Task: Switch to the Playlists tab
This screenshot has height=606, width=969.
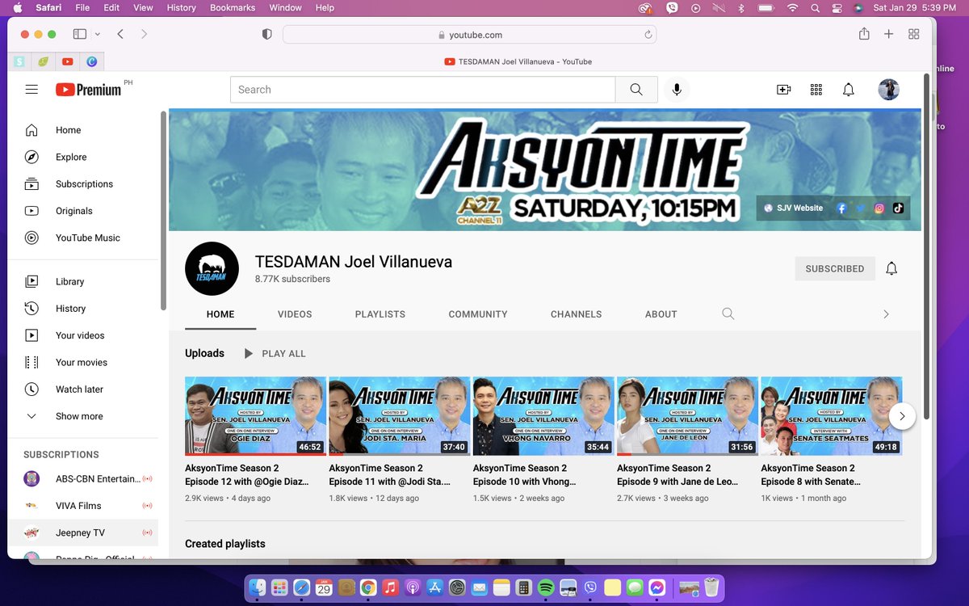Action: [380, 314]
